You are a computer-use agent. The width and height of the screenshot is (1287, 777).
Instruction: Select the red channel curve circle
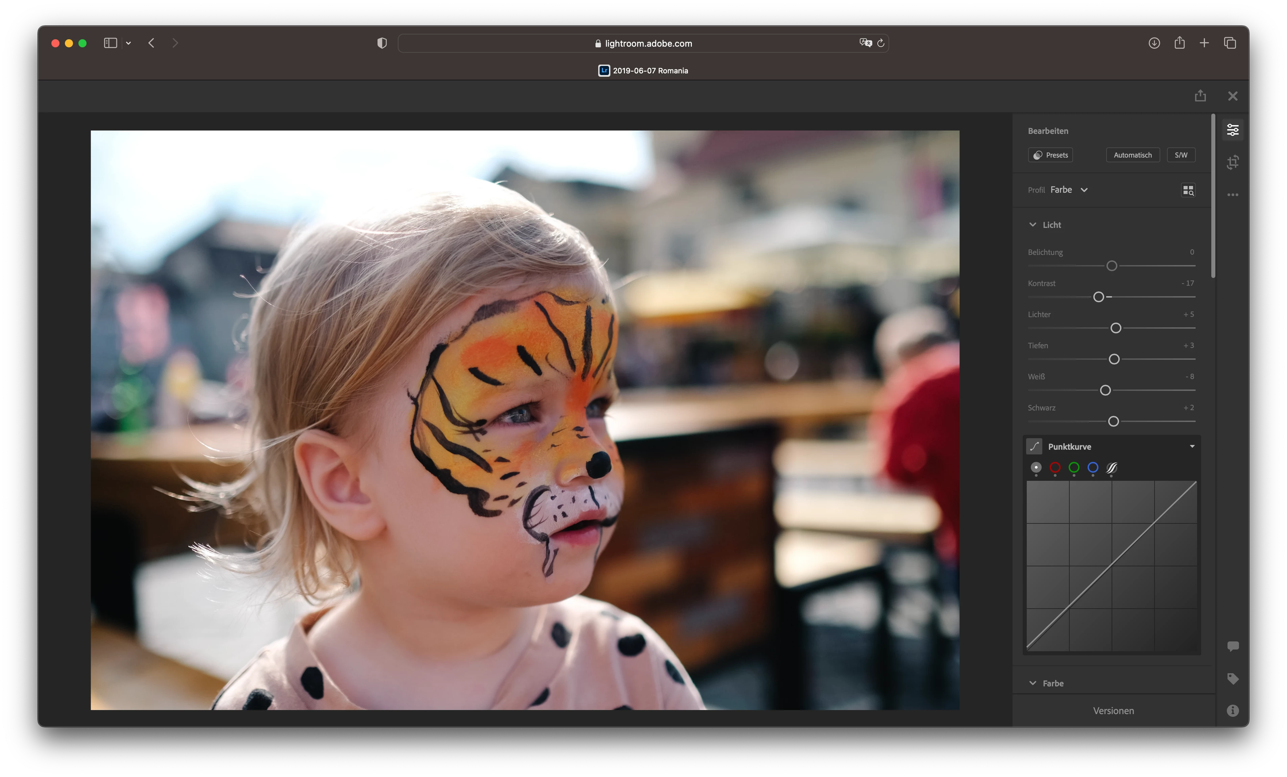click(x=1054, y=467)
